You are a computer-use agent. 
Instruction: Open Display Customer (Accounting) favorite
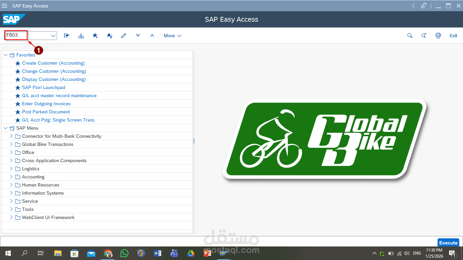click(x=54, y=79)
